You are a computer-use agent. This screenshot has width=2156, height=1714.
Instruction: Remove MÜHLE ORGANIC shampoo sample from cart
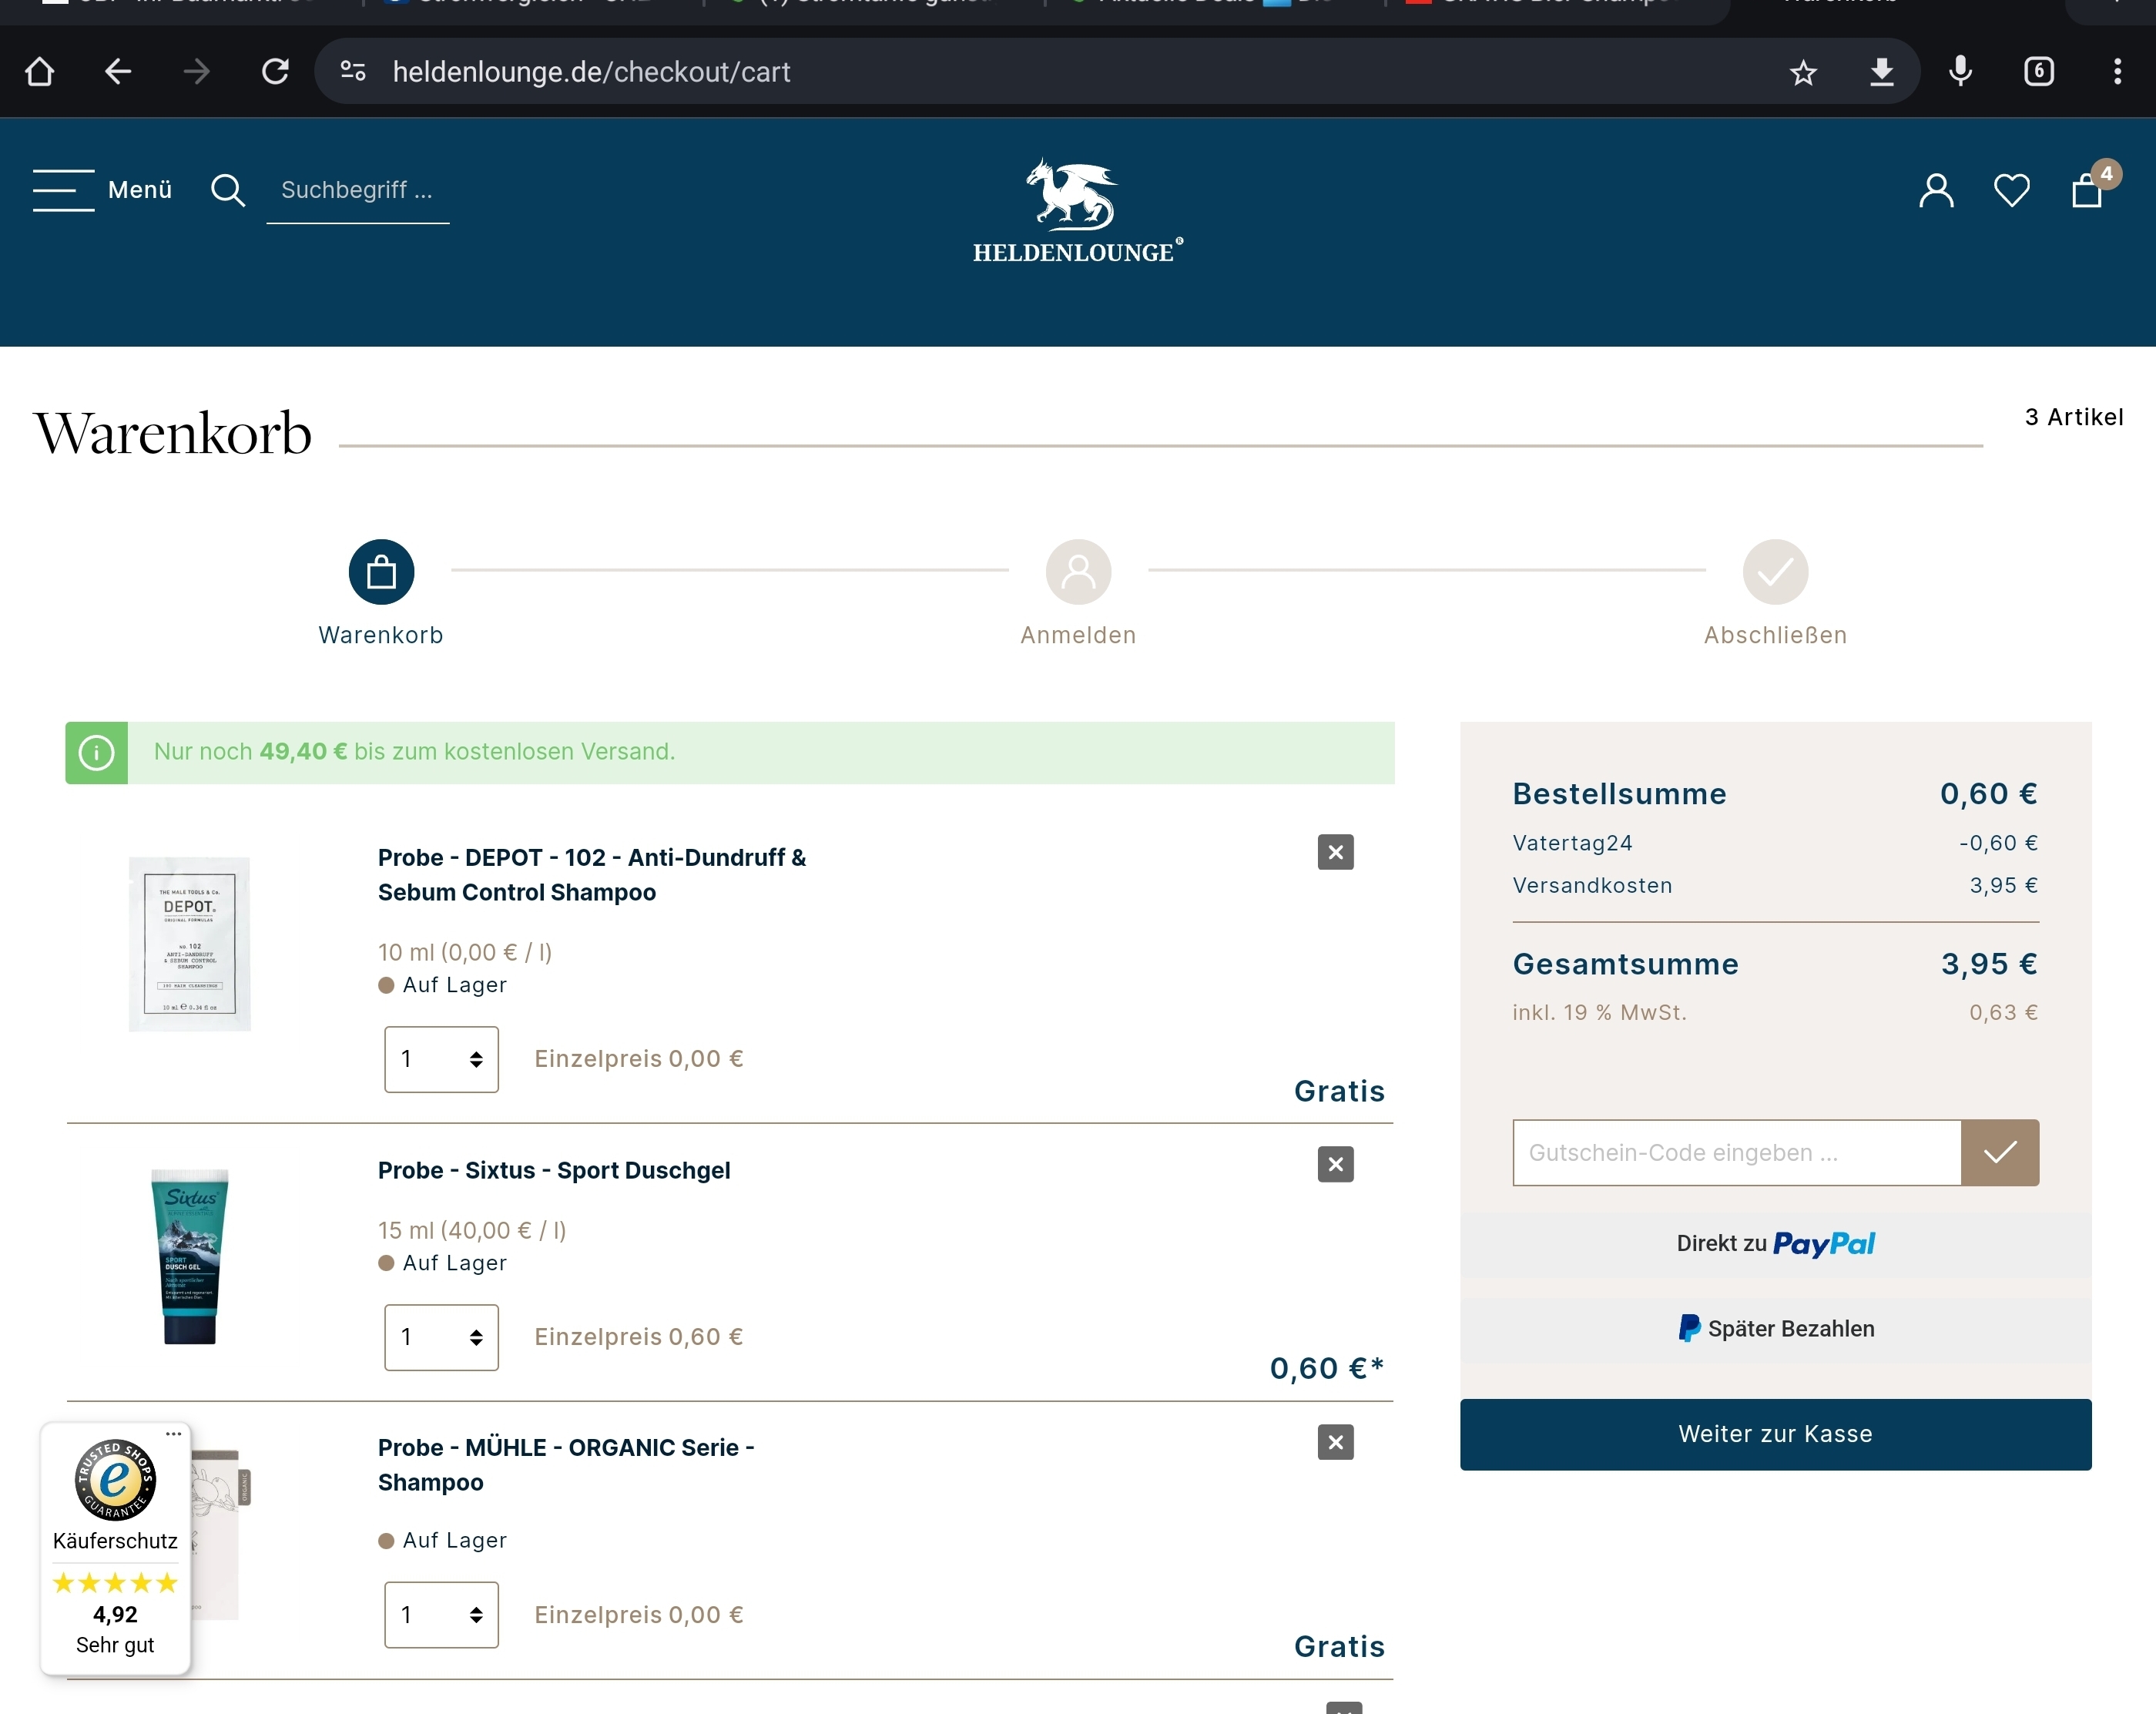coord(1335,1442)
